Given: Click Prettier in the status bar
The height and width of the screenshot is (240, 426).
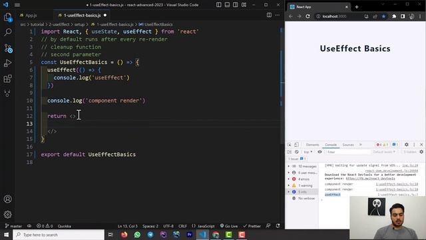Looking at the screenshot, I should pos(252,226).
